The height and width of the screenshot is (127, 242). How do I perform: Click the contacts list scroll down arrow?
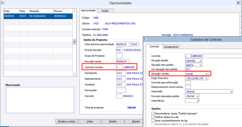74,74
